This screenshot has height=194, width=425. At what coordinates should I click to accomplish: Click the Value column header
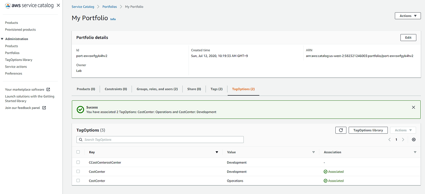click(231, 152)
